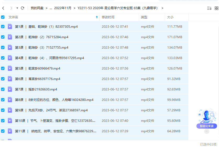The height and width of the screenshot is (149, 219).
Task: Click video file icon for 第1课
Action: coord(10,26)
